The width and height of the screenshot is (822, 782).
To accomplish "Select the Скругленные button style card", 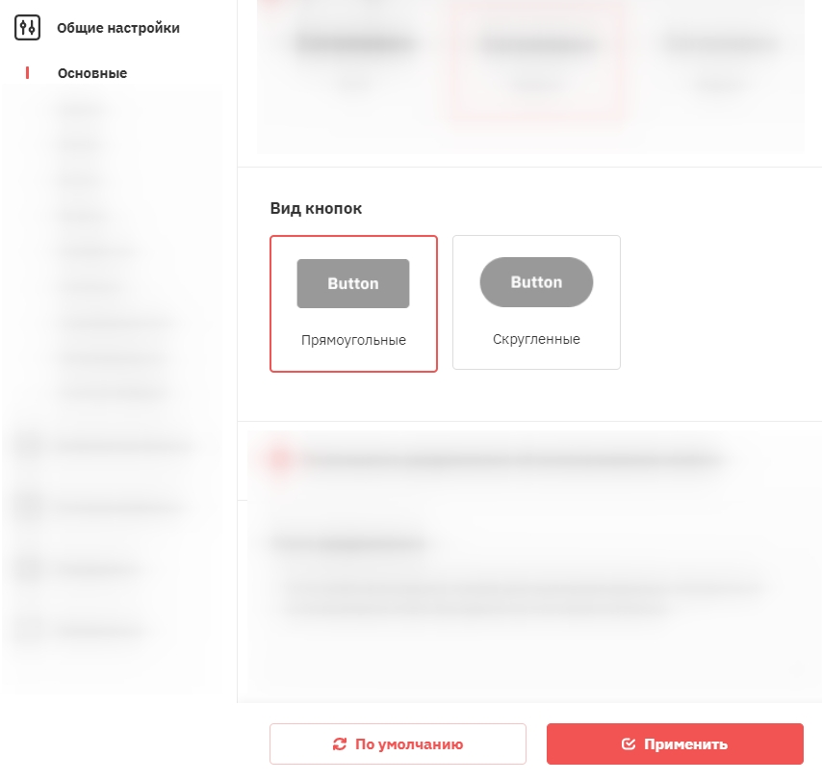I will click(x=536, y=302).
